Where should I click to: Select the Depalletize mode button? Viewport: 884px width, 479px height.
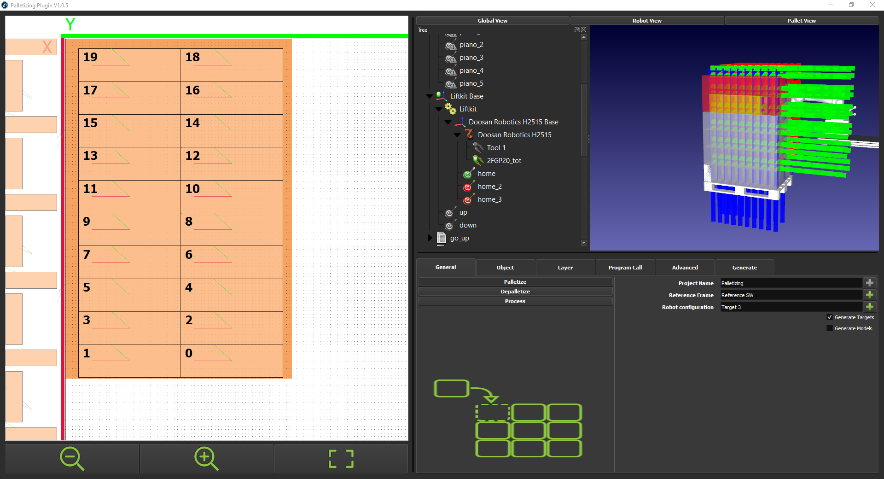[x=515, y=292]
